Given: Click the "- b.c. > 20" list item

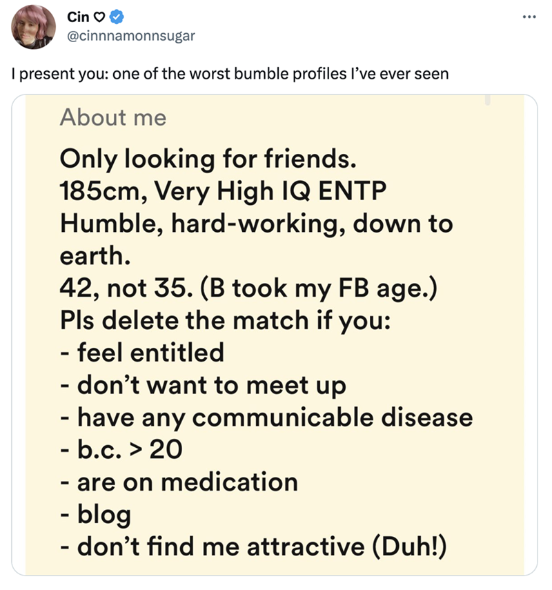Looking at the screenshot, I should [x=121, y=450].
